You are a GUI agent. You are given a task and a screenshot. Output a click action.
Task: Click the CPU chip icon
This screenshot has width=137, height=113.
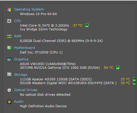(x=9, y=21)
